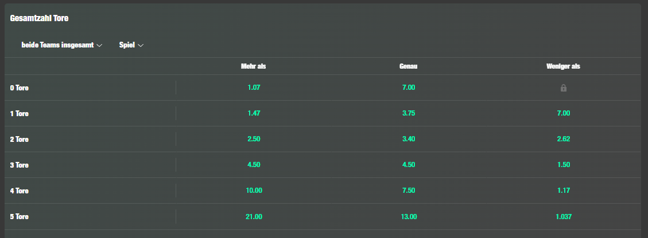This screenshot has height=238, width=648.
Task: Pick more than 3 Tore odds 4.50
Action: tap(254, 165)
